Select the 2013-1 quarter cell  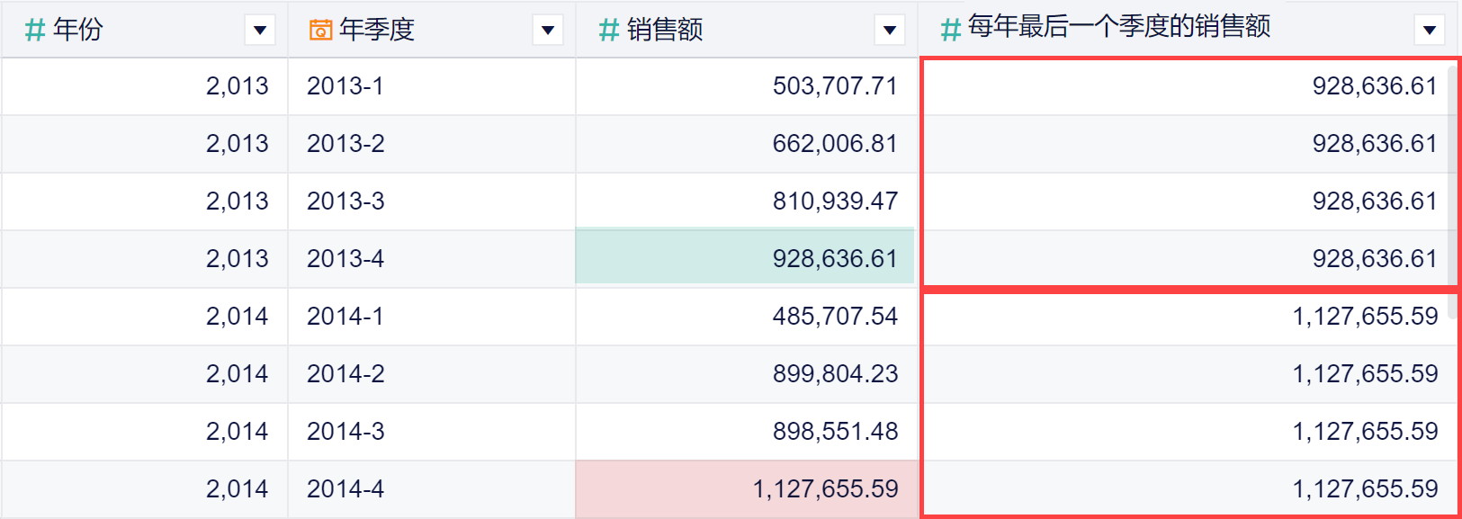tap(345, 86)
